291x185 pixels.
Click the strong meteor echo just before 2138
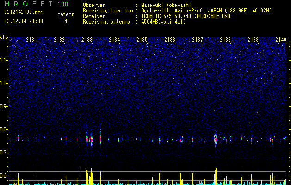pos(216,139)
